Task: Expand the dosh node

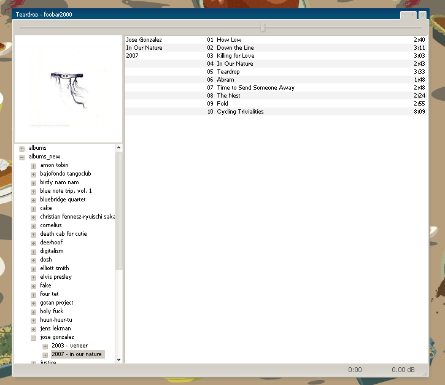Action: pos(34,260)
